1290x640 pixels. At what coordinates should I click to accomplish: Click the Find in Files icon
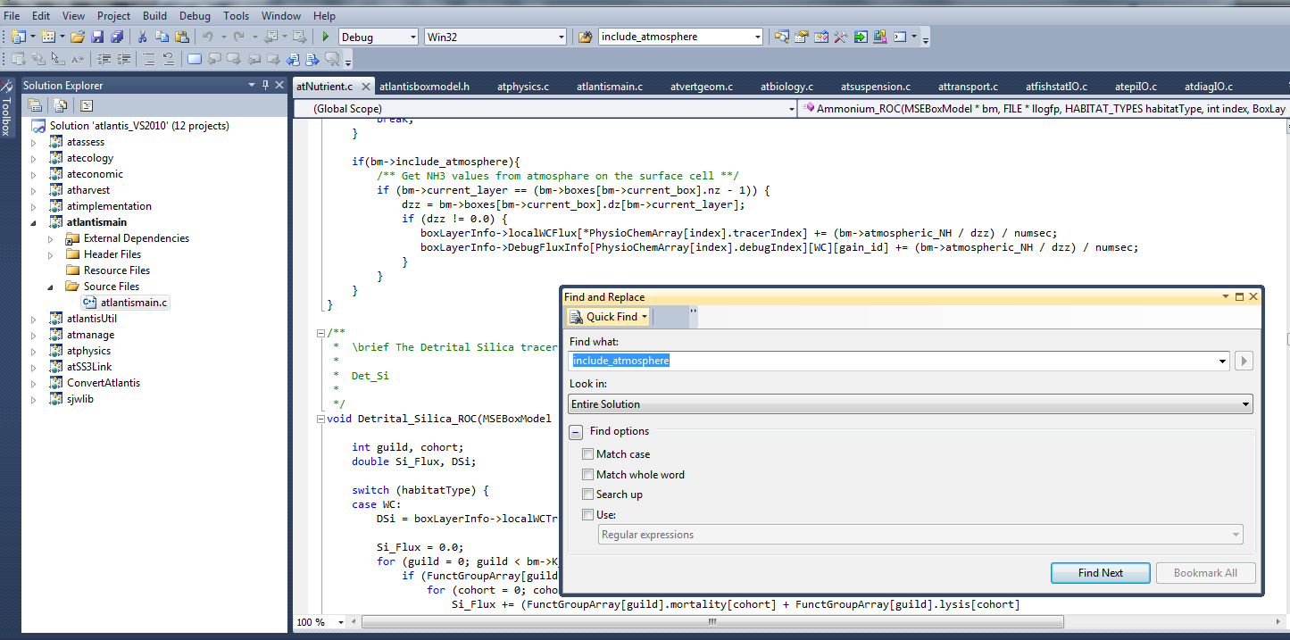pos(586,37)
